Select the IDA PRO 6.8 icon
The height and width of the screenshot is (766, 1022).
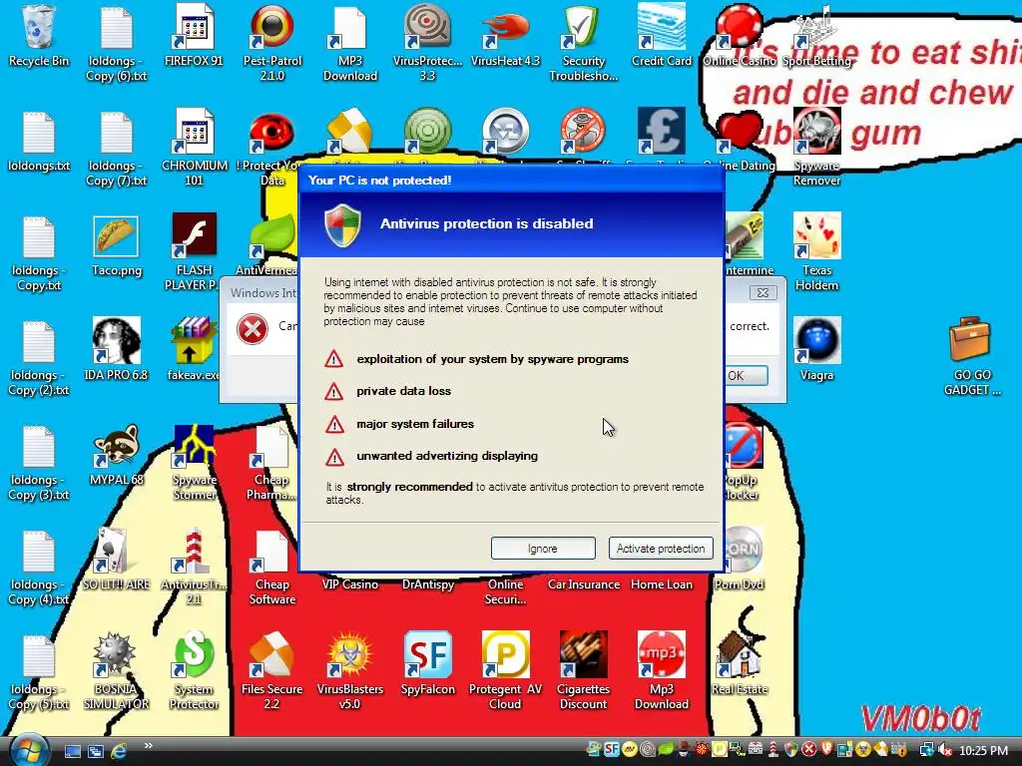click(x=116, y=349)
